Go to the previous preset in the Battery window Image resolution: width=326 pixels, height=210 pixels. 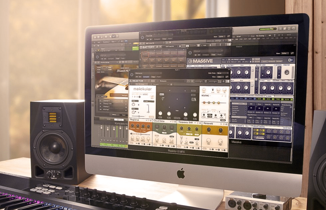coord(148,39)
